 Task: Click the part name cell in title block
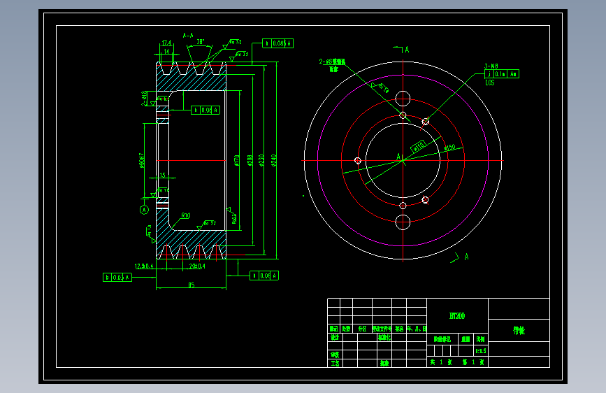point(519,330)
